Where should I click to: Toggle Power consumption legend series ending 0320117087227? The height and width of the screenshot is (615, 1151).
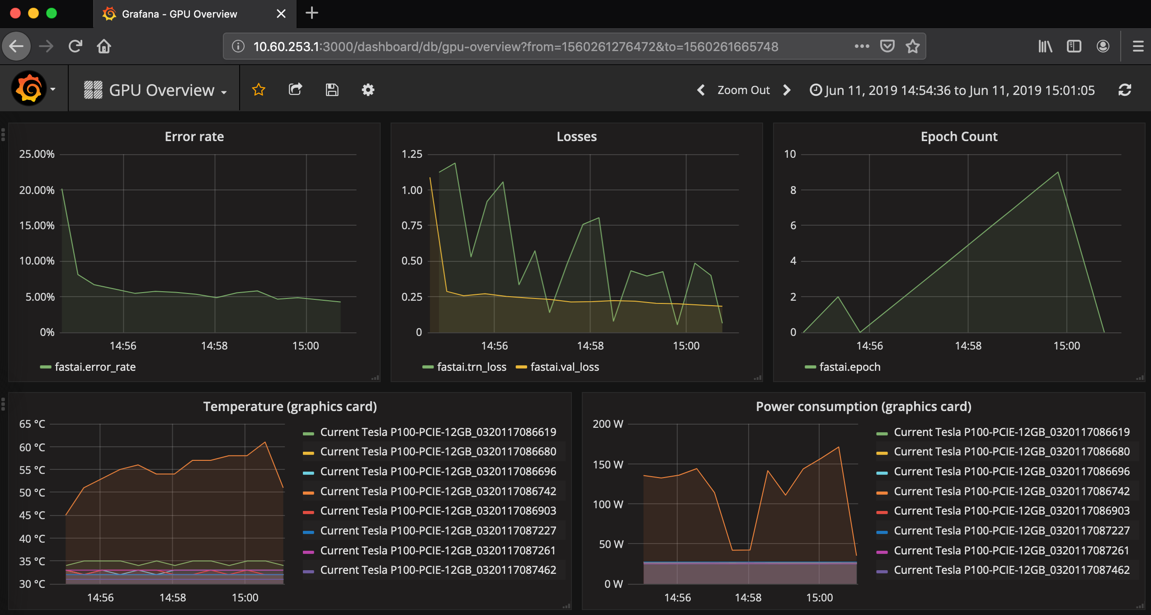(1012, 530)
